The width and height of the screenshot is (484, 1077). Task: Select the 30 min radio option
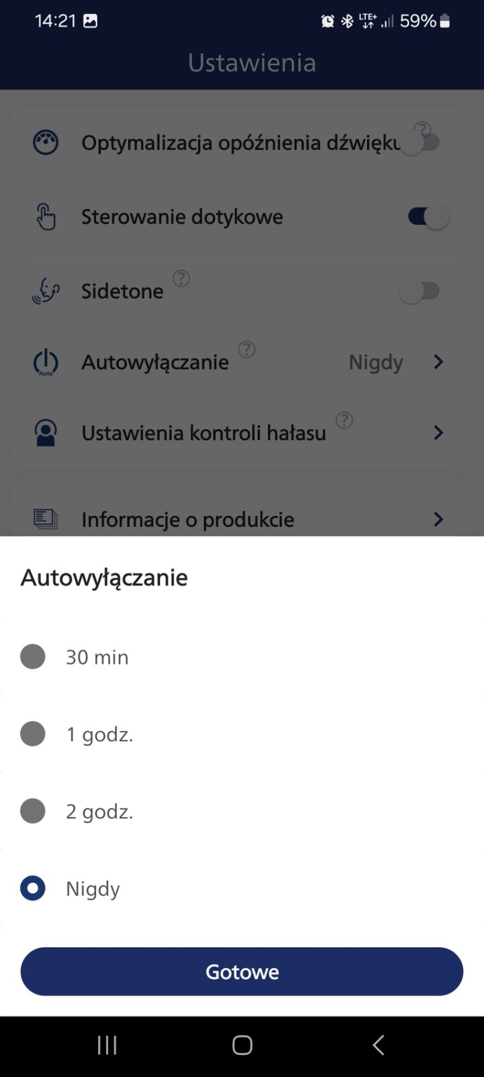(x=33, y=656)
